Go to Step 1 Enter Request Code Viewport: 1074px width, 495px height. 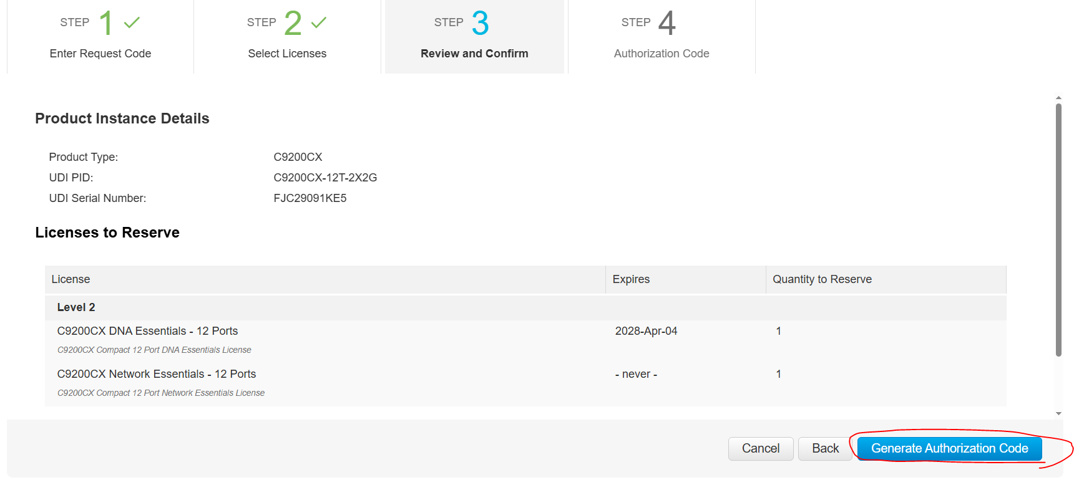100,37
